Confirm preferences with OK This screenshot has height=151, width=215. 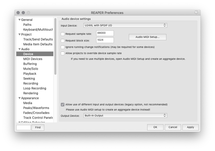point(155,127)
